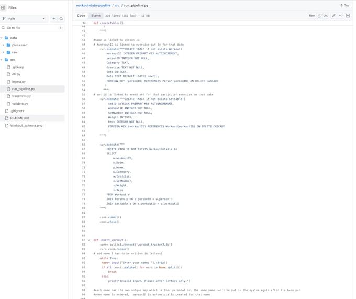
Task: Download raw file icon
Action: (x=326, y=16)
